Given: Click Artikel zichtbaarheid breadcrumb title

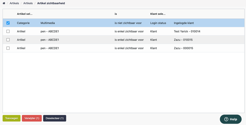Looking at the screenshot, I should pos(51,3).
